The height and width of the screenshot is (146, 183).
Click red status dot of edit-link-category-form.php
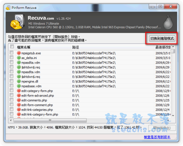coord(19,114)
